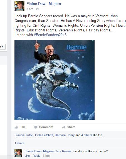Open Claudia Tuttle's profile link
The height and width of the screenshot is (159, 126).
pyautogui.click(x=24, y=135)
